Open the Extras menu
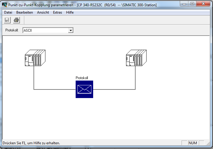Image resolution: width=213 pixels, height=149 pixels. (58, 12)
